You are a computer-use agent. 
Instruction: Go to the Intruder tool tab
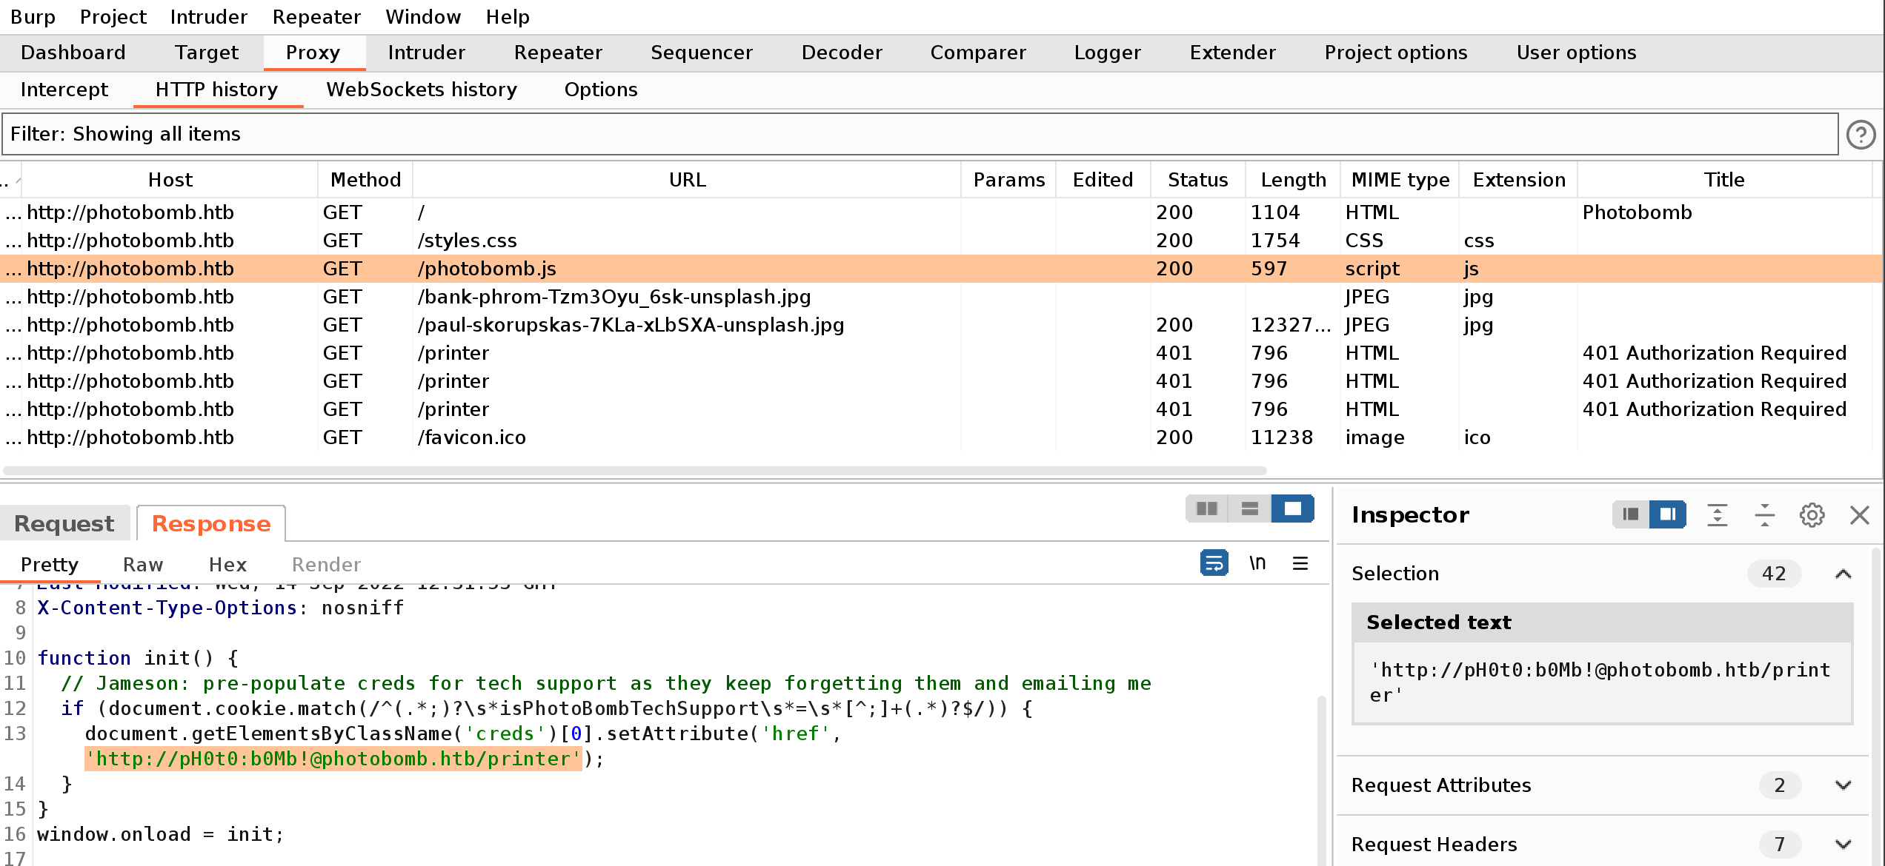[x=427, y=53]
